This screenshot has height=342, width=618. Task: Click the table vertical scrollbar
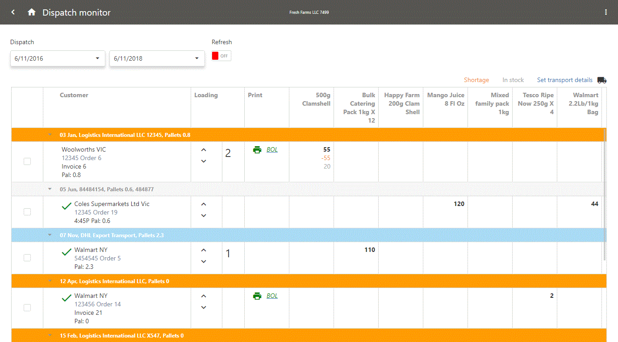605,194
